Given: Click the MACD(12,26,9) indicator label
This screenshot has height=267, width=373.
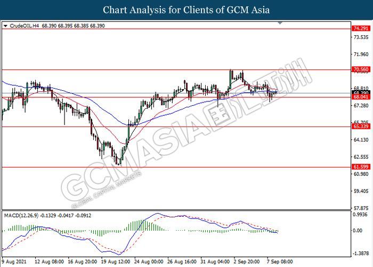Looking at the screenshot, I should pyautogui.click(x=21, y=216).
